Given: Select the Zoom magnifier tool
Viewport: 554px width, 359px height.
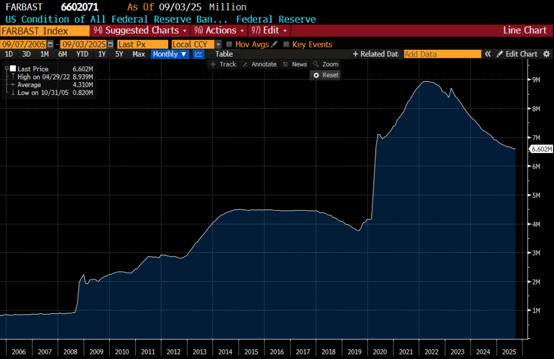Looking at the screenshot, I should pyautogui.click(x=326, y=64).
